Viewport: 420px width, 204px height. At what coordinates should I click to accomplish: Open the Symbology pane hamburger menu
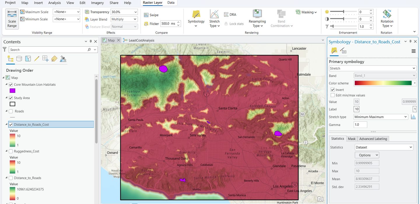[413, 51]
